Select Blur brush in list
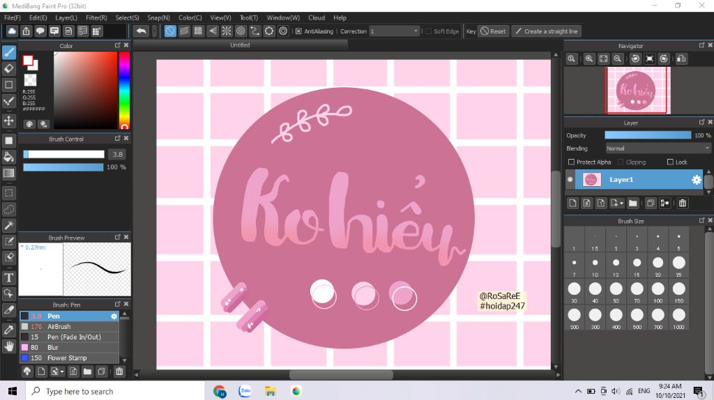This screenshot has width=714, height=400. point(69,347)
